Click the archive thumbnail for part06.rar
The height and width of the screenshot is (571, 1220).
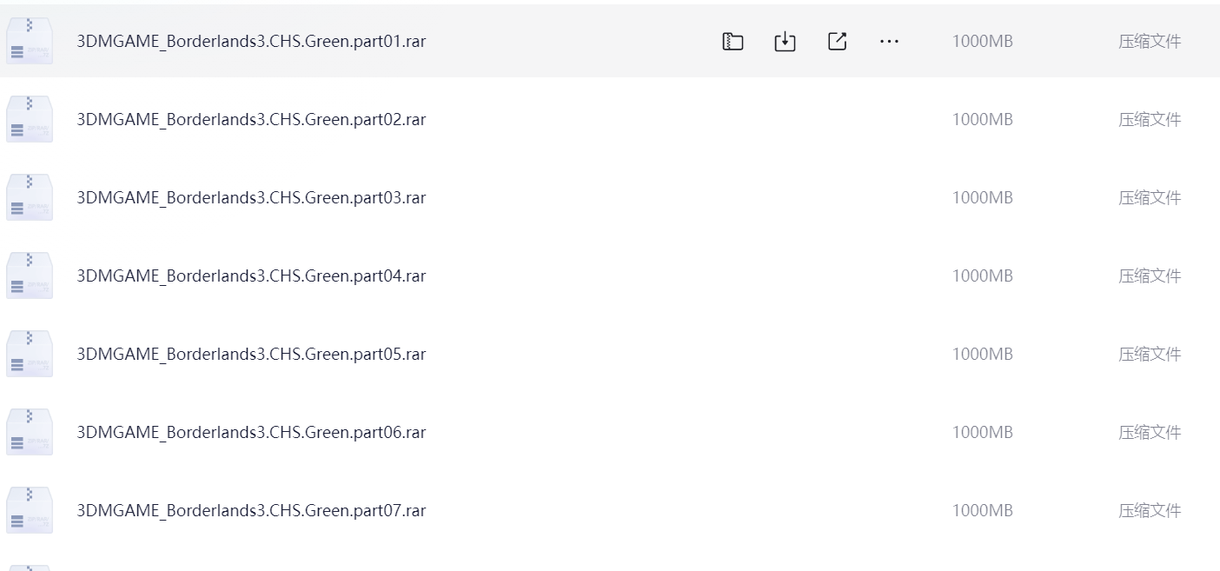point(30,432)
